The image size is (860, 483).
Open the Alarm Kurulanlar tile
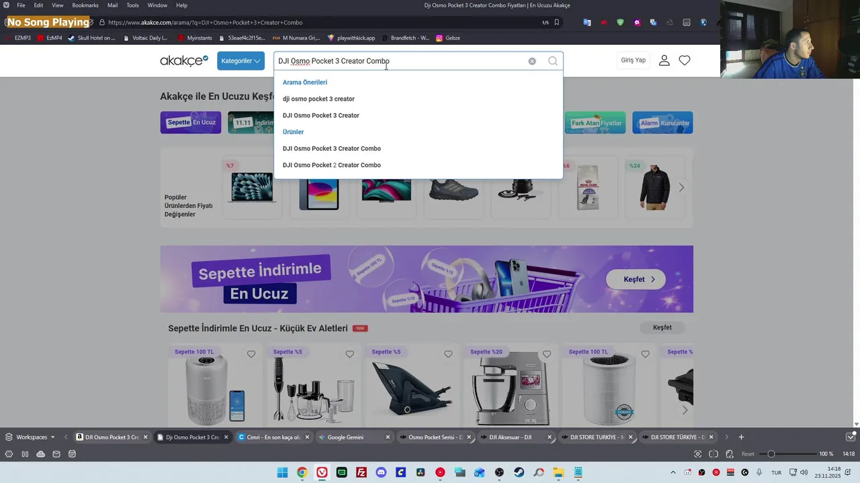(x=662, y=122)
